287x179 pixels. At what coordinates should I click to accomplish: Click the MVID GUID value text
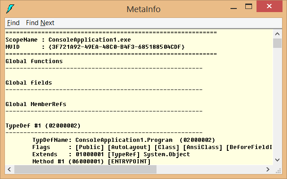pos(117,47)
